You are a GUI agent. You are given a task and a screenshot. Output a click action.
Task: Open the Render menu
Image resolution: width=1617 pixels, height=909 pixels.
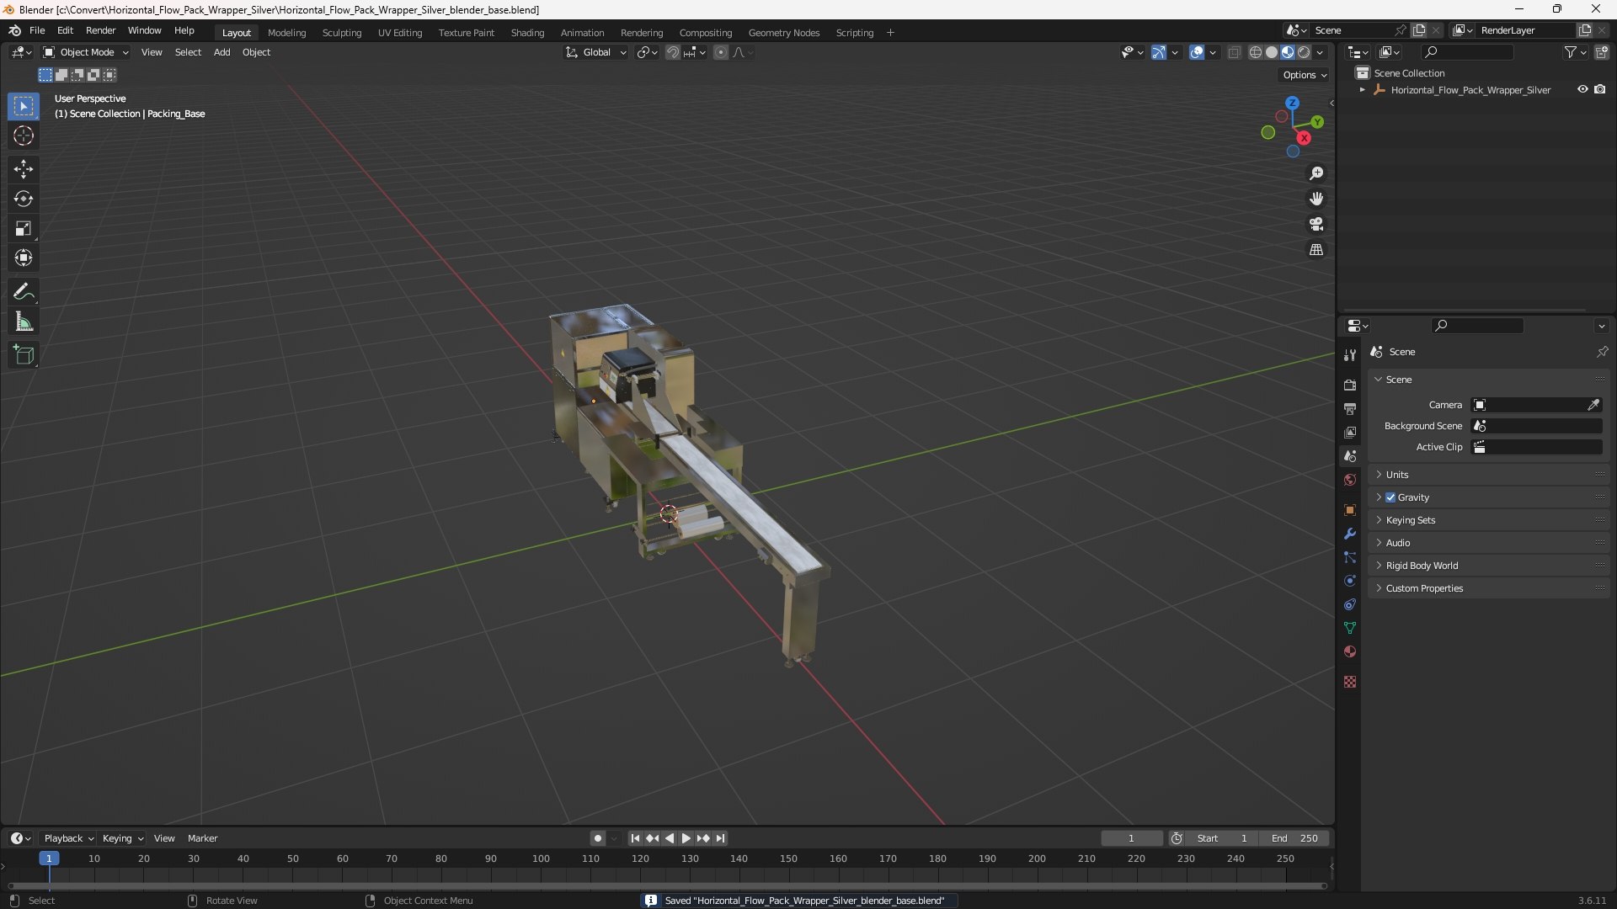[100, 30]
